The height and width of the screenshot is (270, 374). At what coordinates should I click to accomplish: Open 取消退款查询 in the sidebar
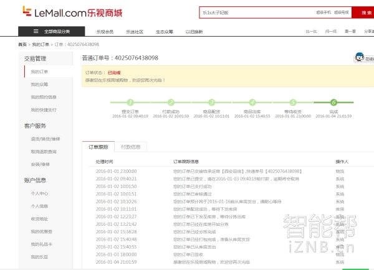coord(44,152)
